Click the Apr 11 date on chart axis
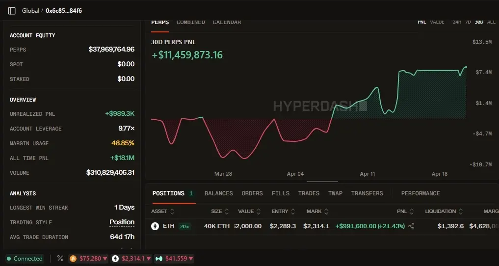The height and width of the screenshot is (266, 499). point(368,174)
